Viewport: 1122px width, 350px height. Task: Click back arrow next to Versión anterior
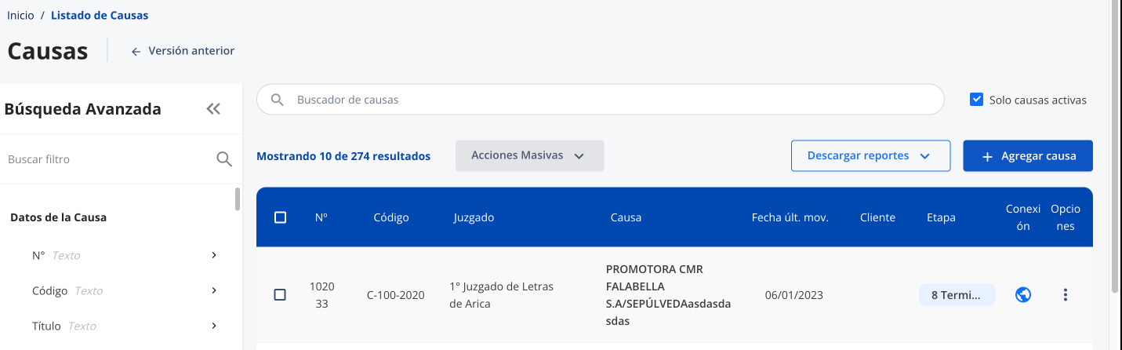click(136, 51)
